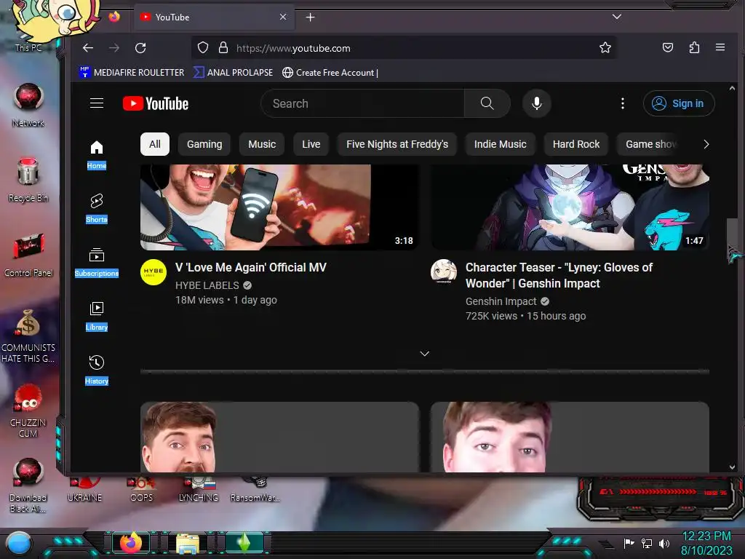Viewport: 745px width, 559px height.
Task: Select the Hard Rock chip
Action: (576, 144)
